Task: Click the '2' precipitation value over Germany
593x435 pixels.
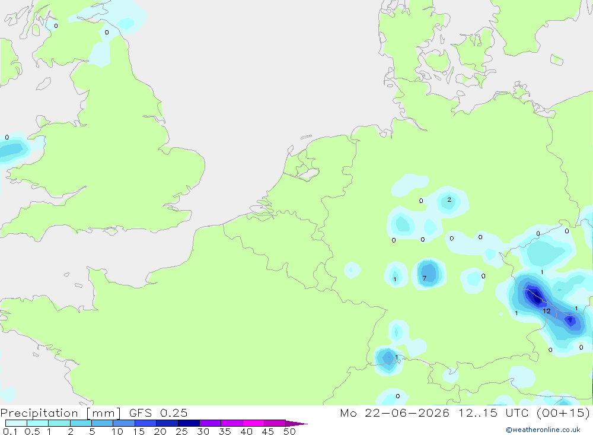Action: tap(449, 199)
